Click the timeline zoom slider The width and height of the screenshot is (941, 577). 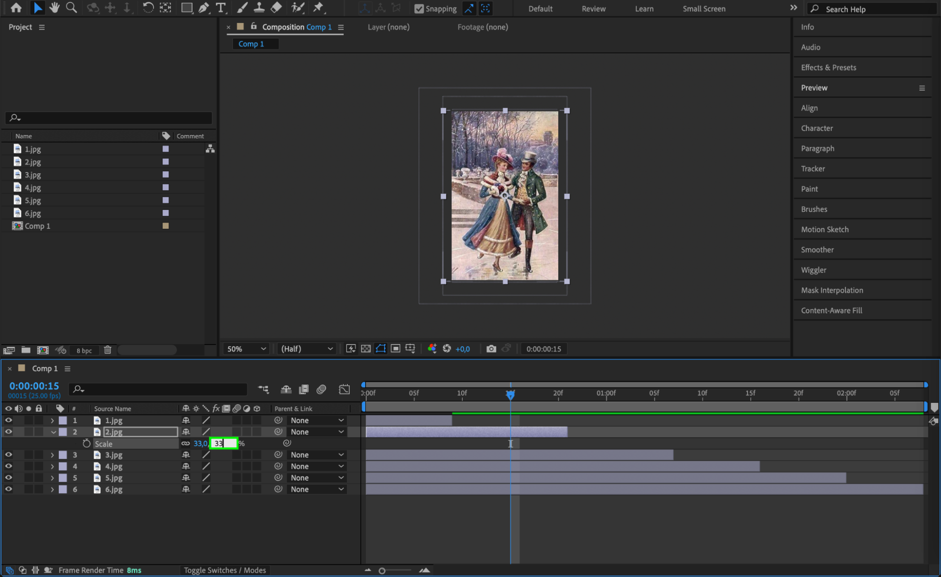click(x=382, y=570)
